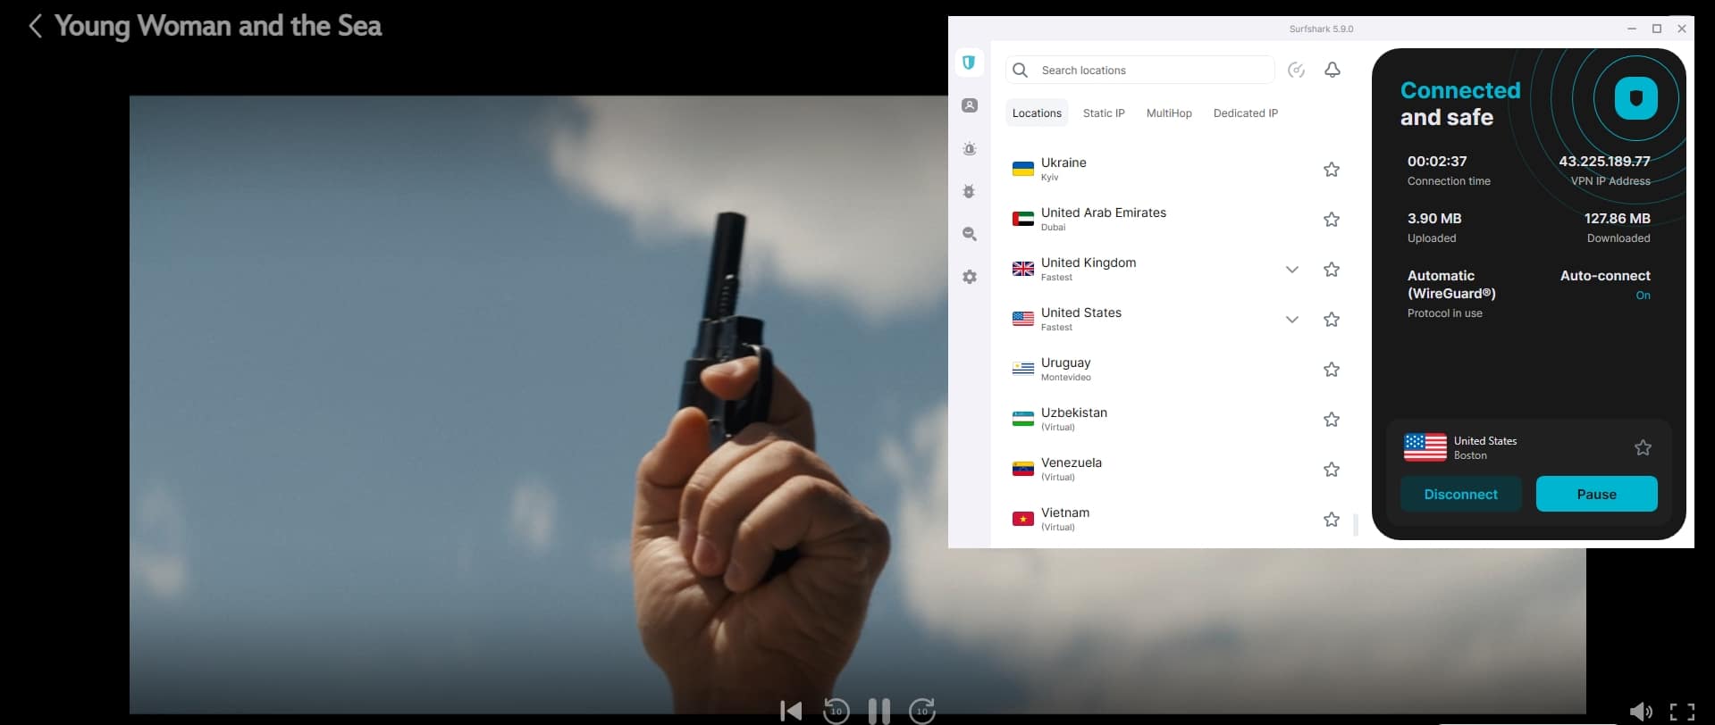Expand United Kingdom server list
This screenshot has height=725, width=1715.
(x=1291, y=270)
